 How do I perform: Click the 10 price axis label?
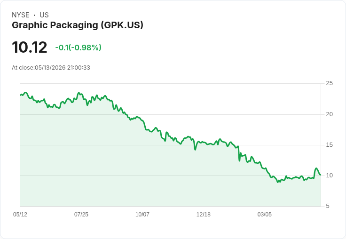click(x=330, y=175)
